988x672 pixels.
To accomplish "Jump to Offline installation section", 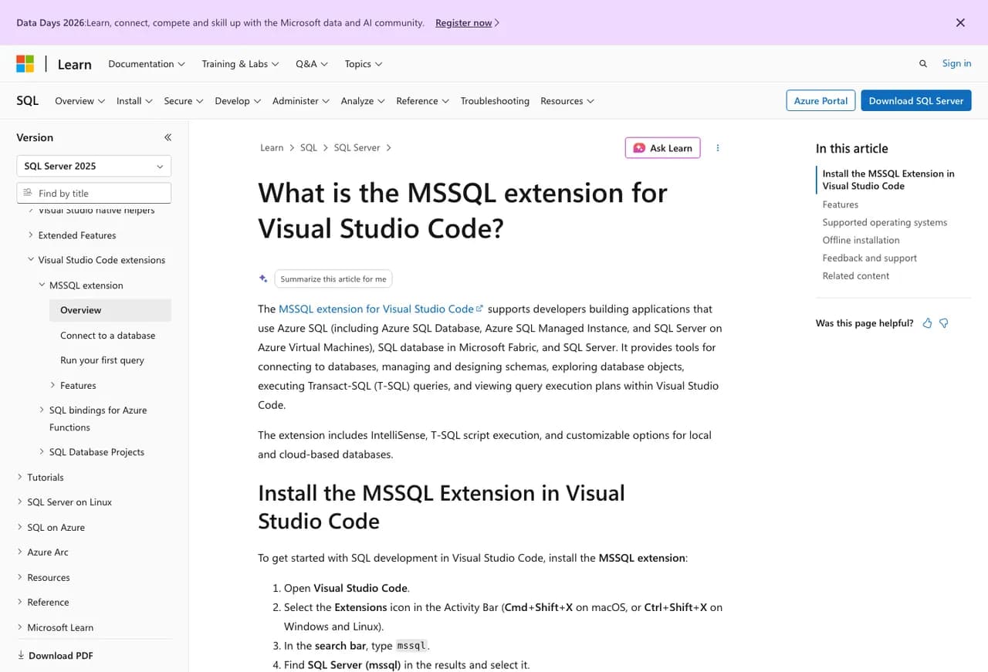I will tap(861, 240).
